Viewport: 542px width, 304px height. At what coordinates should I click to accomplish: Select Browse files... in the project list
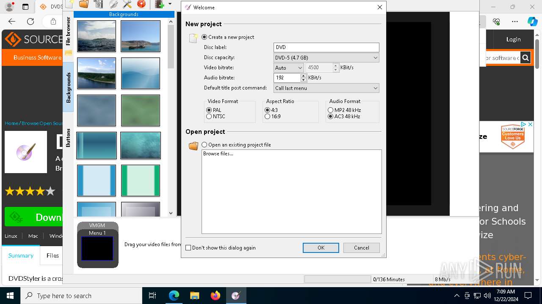(x=218, y=154)
